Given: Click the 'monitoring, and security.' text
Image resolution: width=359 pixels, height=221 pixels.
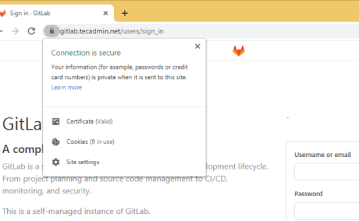Looking at the screenshot, I should point(47,191).
